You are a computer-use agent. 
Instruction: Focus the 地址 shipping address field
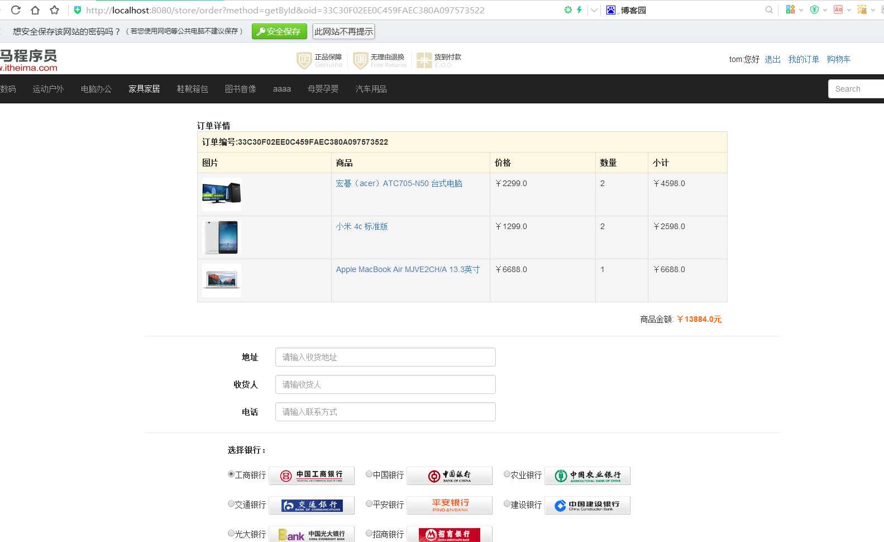385,357
